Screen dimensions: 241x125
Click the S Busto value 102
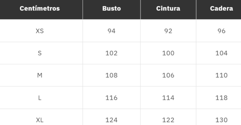(112, 53)
